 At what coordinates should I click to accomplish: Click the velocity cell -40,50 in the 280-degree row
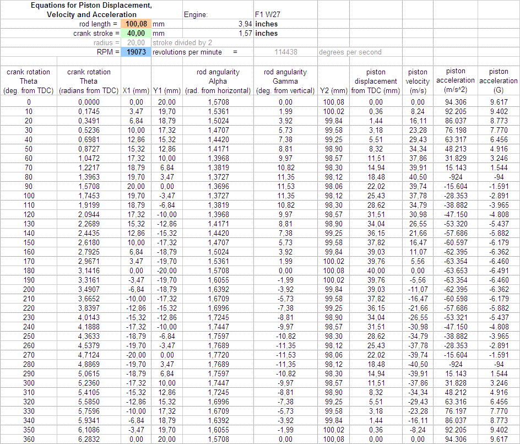(x=418, y=364)
